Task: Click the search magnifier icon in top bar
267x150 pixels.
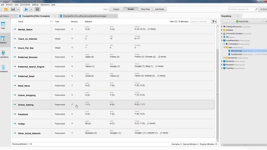Action: coord(256,9)
